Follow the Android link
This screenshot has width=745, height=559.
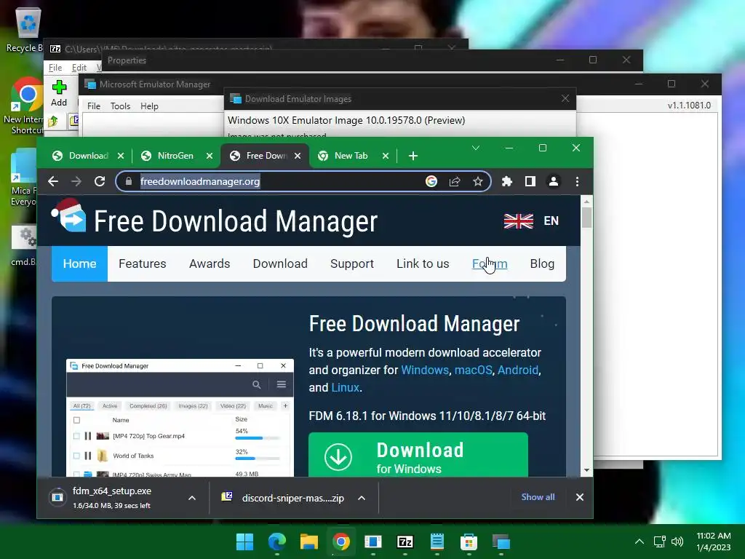tap(518, 370)
